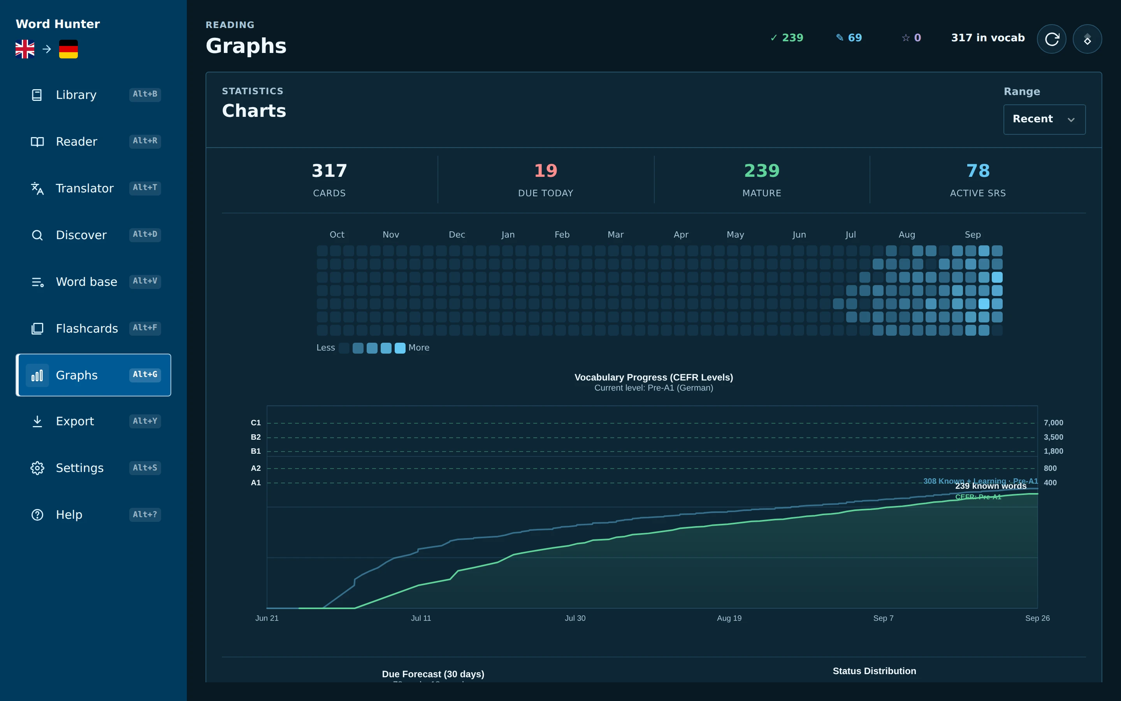This screenshot has width=1121, height=701.
Task: Open the Range dropdown showing Recent
Action: [1044, 119]
